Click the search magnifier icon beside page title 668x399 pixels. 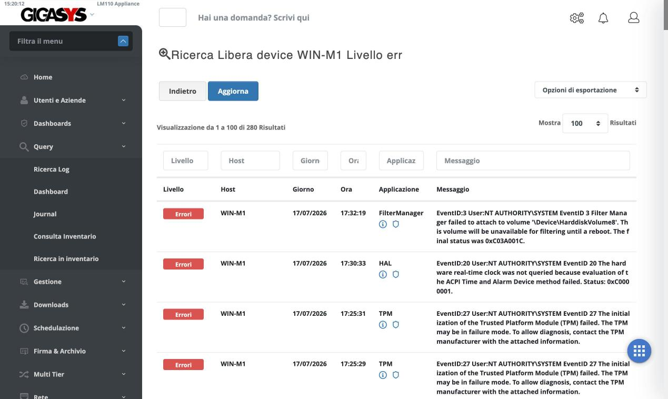coord(164,54)
